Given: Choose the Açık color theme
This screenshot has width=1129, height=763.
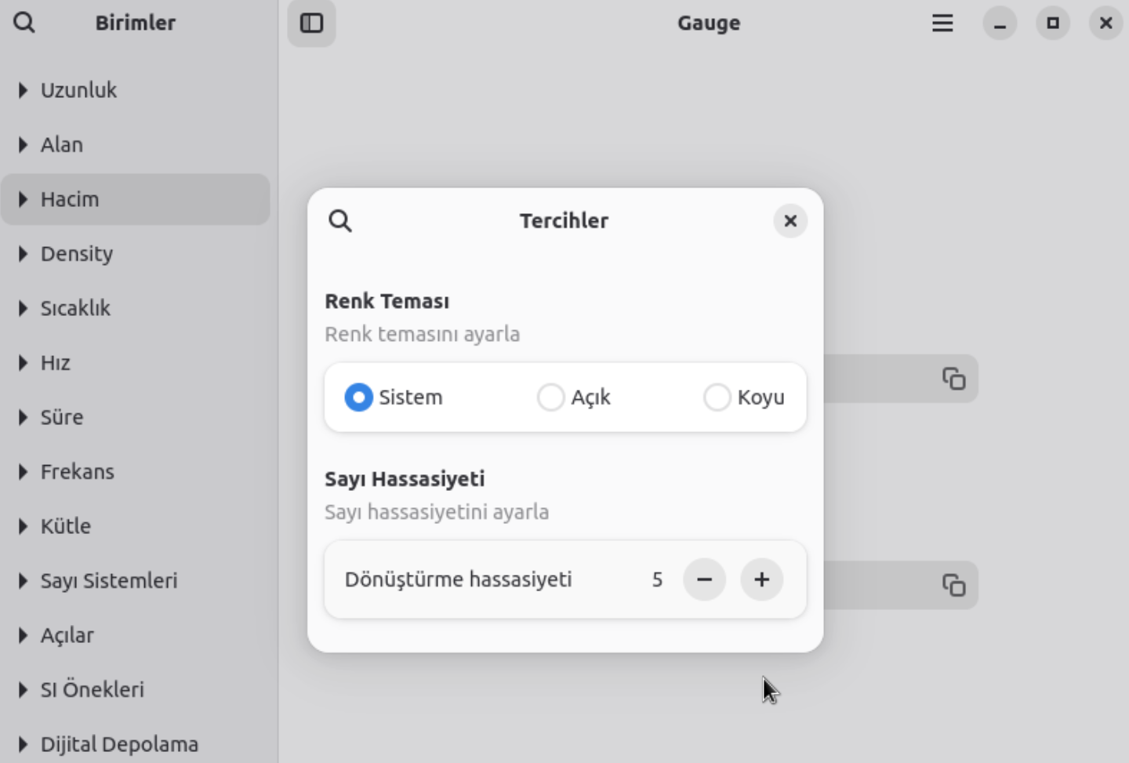Looking at the screenshot, I should [550, 398].
